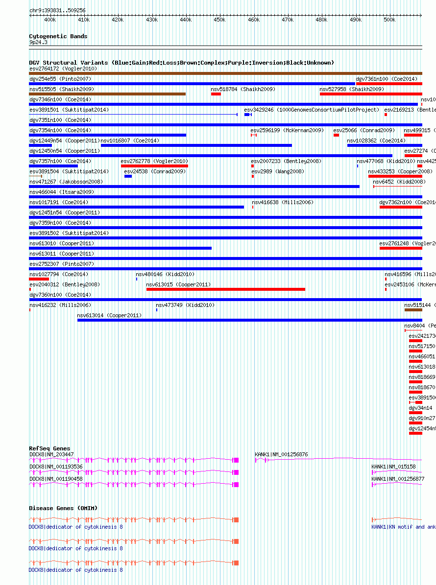Click dgv12450n54 (Cooper2011) variant label
436x585 pixels.
tap(65, 151)
